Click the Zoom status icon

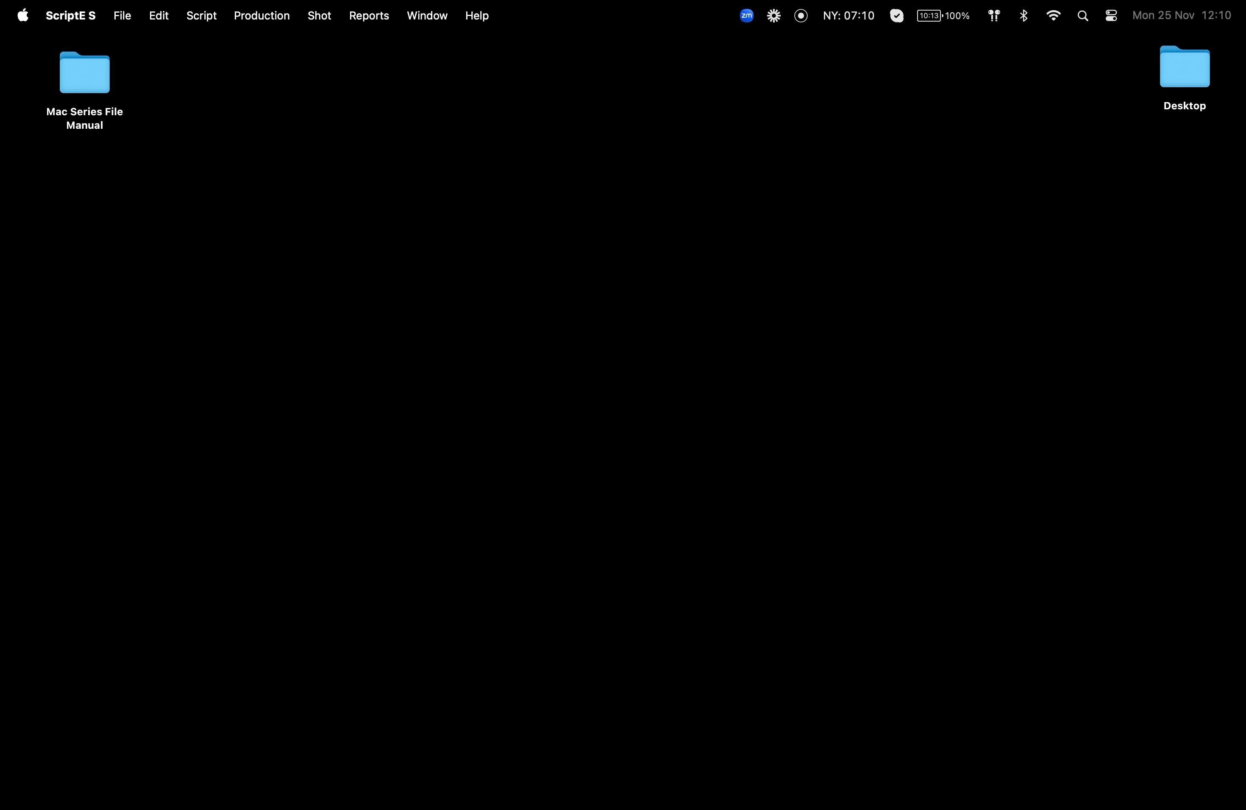(747, 16)
